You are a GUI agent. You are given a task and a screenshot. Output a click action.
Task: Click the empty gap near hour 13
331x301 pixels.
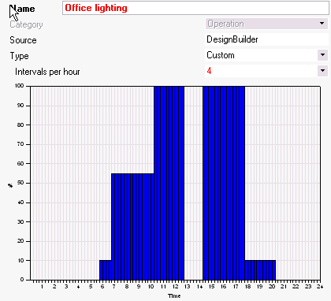point(193,183)
